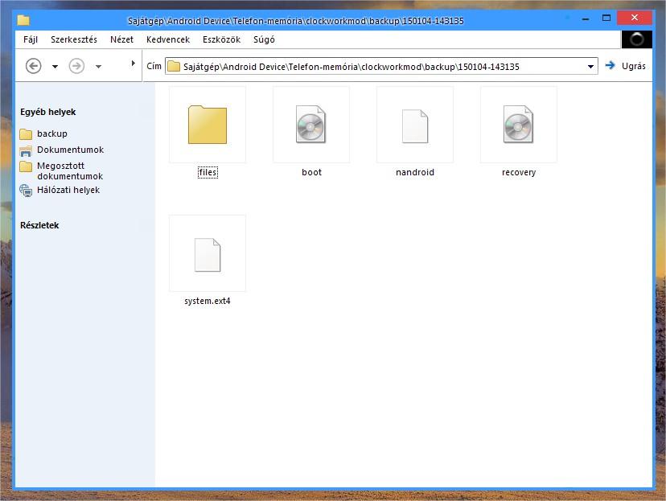The image size is (666, 501).
Task: Click the Forward navigation arrow
Action: [x=76, y=66]
